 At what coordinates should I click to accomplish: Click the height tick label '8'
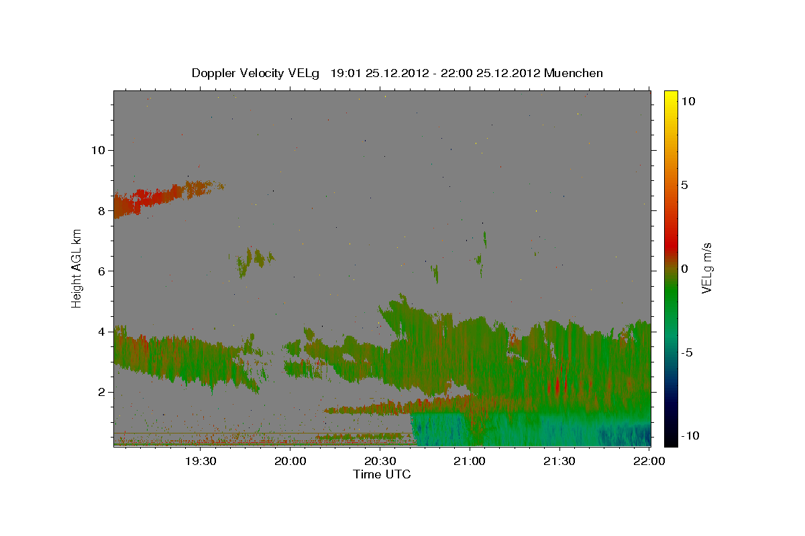click(101, 210)
